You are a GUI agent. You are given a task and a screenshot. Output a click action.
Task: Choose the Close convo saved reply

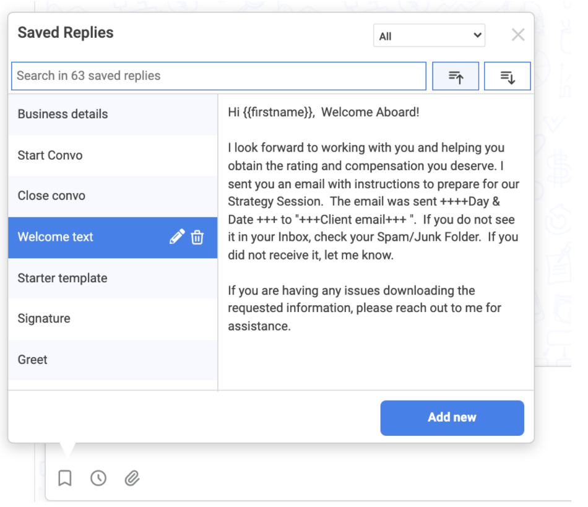pyautogui.click(x=113, y=196)
